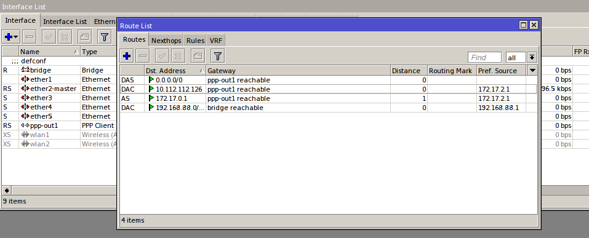The width and height of the screenshot is (589, 238).
Task: Click the defconf comment row
Action: point(59,61)
